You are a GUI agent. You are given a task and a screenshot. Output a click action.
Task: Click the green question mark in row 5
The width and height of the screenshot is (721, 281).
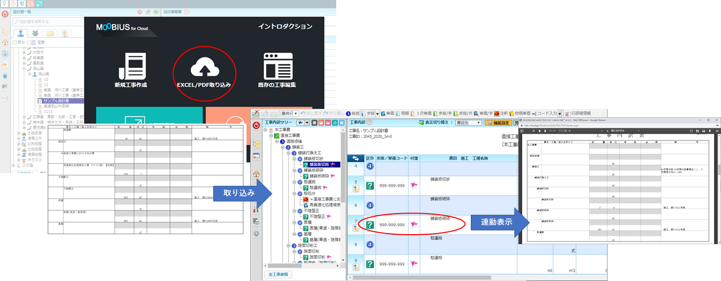click(x=371, y=185)
